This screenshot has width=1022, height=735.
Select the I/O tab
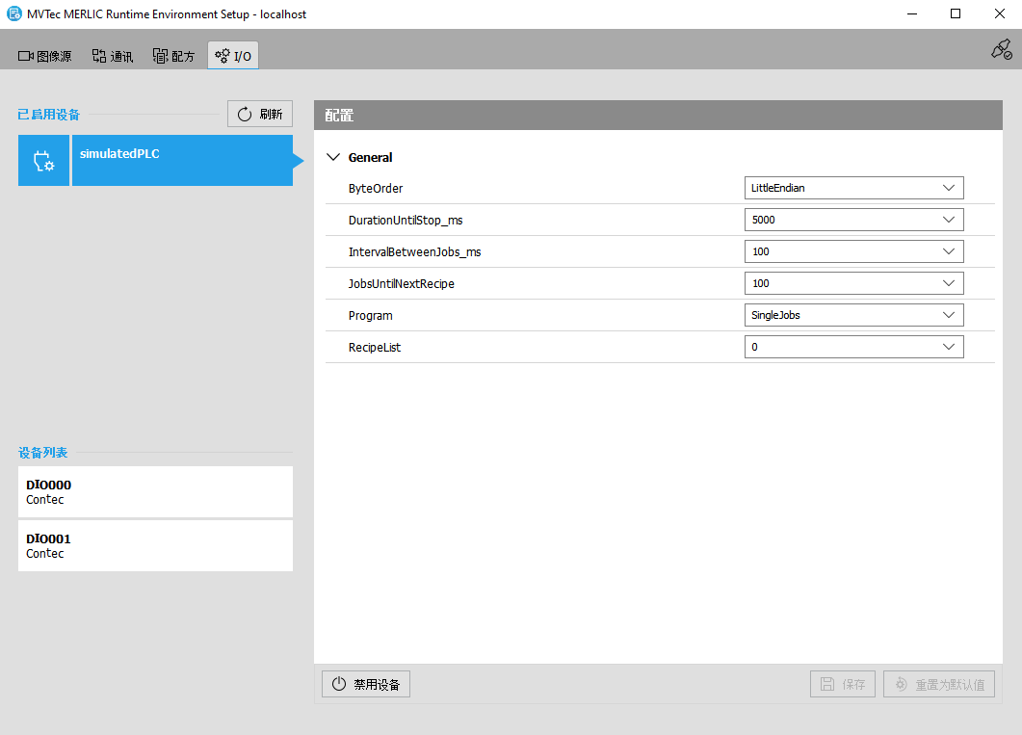[233, 56]
